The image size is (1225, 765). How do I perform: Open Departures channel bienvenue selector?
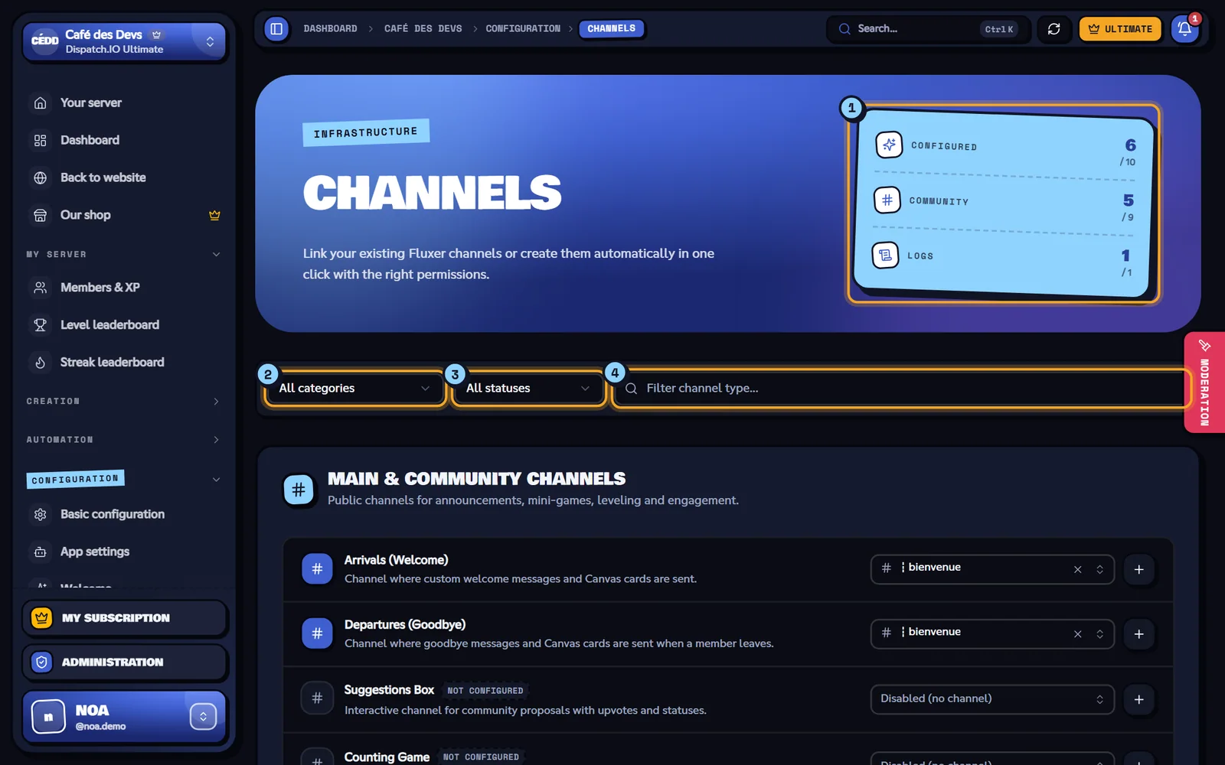(992, 634)
